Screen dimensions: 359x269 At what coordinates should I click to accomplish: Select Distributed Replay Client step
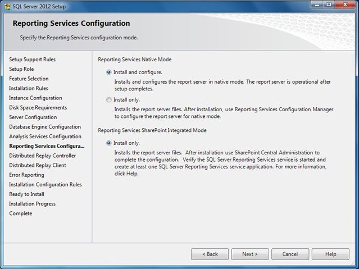pyautogui.click(x=38, y=165)
